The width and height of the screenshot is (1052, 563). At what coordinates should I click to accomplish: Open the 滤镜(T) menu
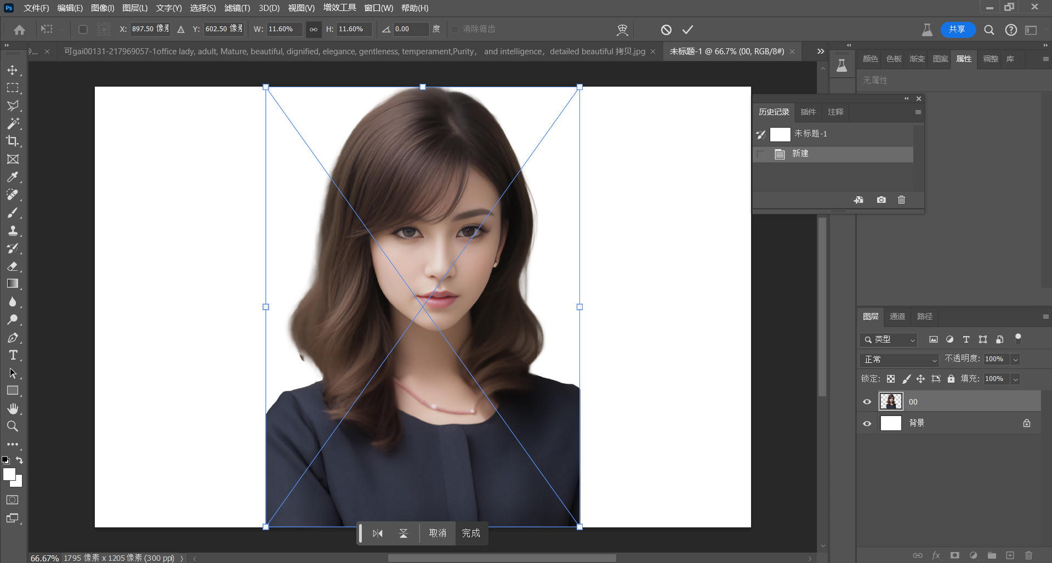pyautogui.click(x=237, y=8)
